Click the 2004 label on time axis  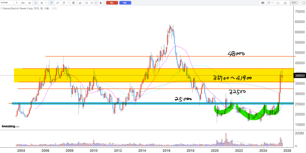pos(21,150)
